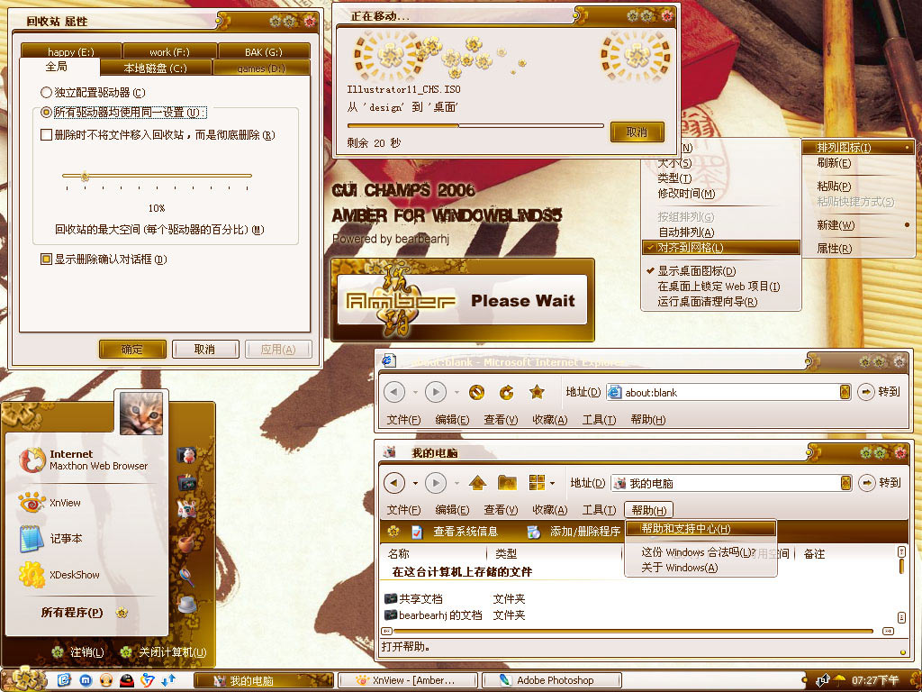Choose 修改时间(M) in the arrange submenu
This screenshot has height=692, width=922.
click(721, 193)
